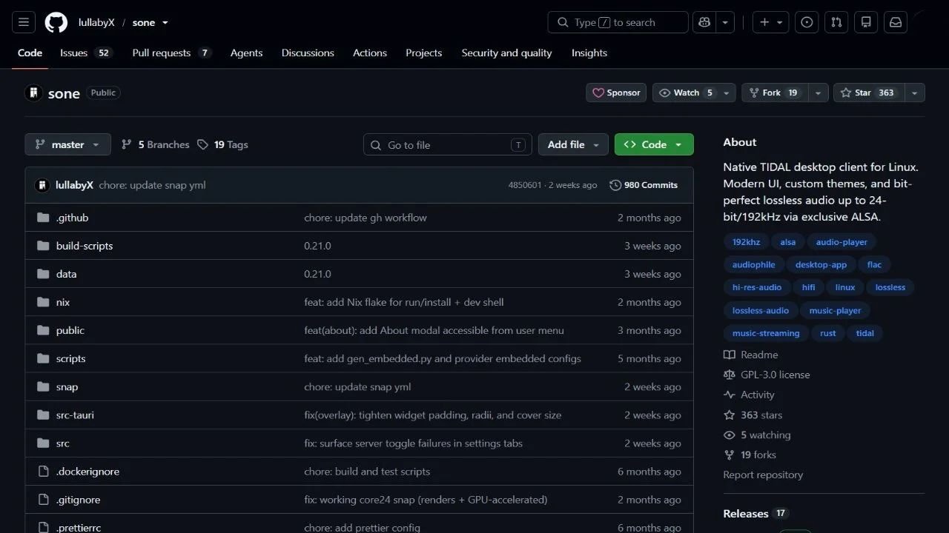Open the Discussions tab
Viewport: 949px width, 533px height.
pyautogui.click(x=308, y=53)
